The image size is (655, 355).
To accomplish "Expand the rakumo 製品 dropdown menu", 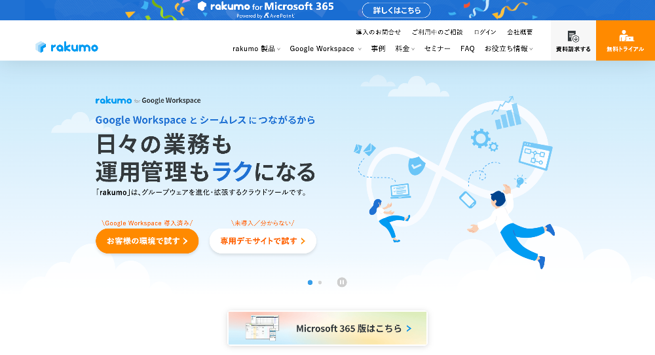I will click(x=256, y=48).
